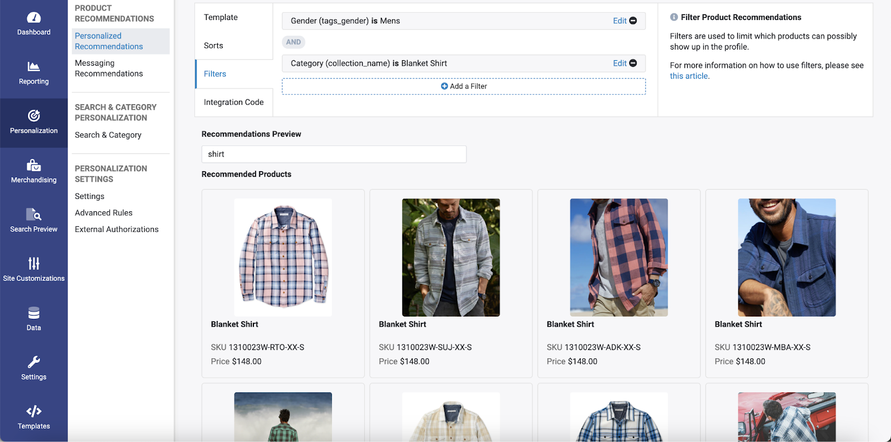
Task: Open the Merchandising icon
Action: click(x=34, y=165)
